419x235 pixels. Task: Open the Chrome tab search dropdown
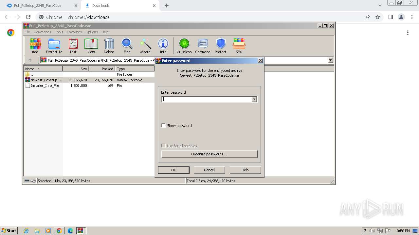[380, 6]
